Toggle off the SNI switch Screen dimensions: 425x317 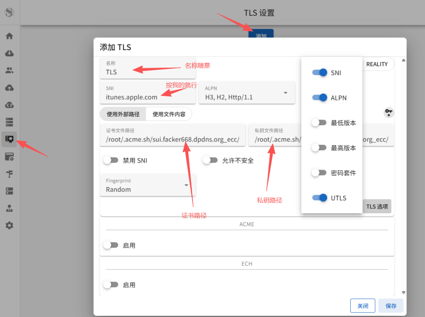coord(319,73)
